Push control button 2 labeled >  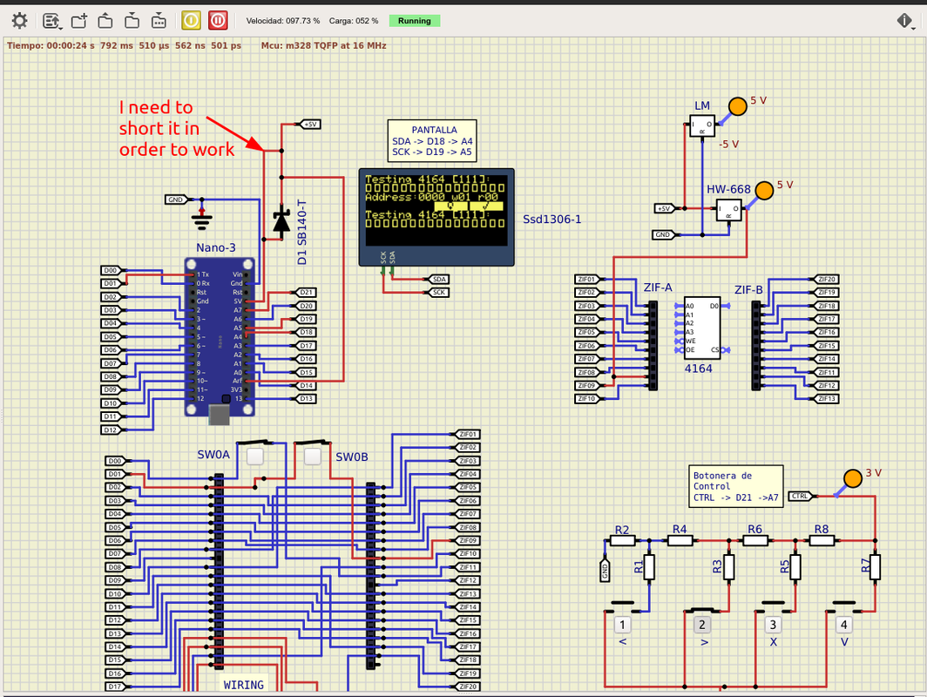point(701,625)
